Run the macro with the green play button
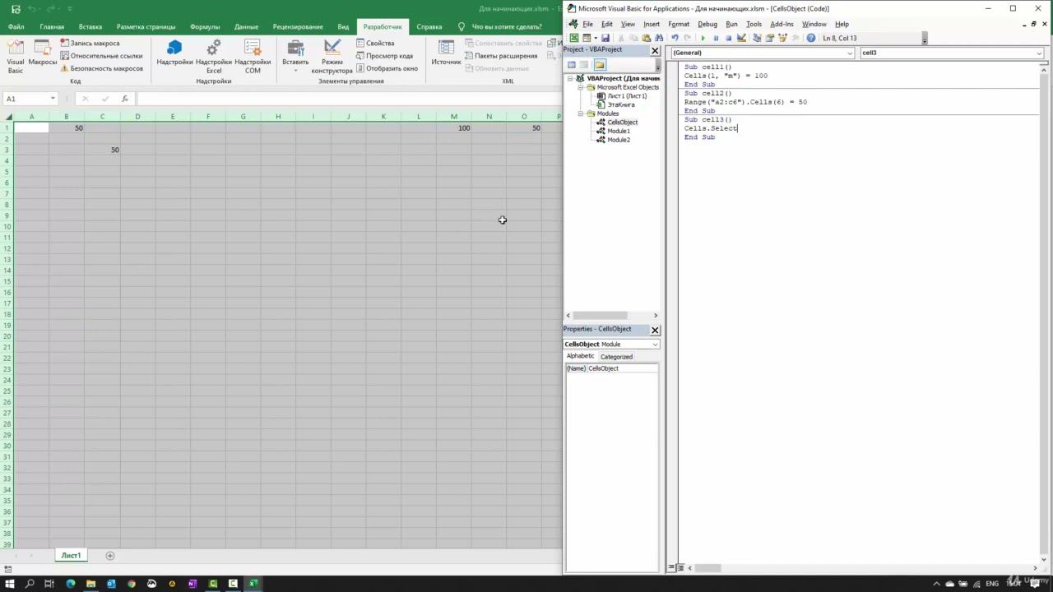Image resolution: width=1053 pixels, height=592 pixels. pyautogui.click(x=703, y=38)
